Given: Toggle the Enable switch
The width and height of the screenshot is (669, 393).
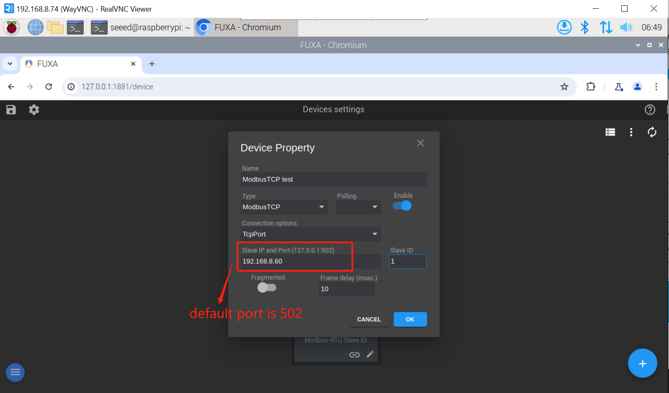Looking at the screenshot, I should [x=402, y=206].
